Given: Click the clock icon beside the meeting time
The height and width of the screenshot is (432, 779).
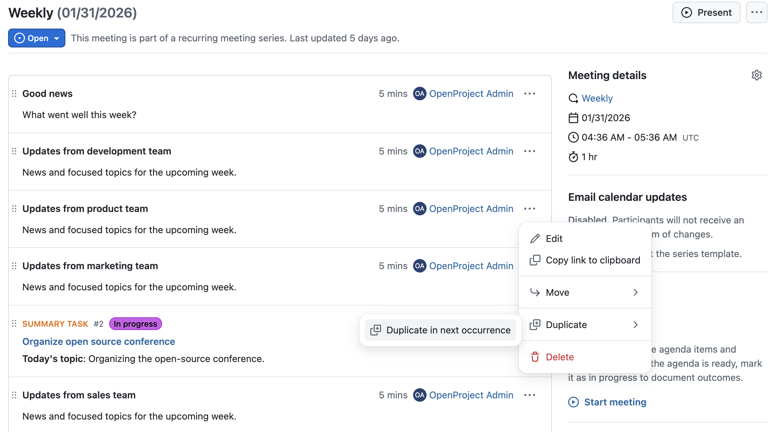Looking at the screenshot, I should tap(574, 137).
